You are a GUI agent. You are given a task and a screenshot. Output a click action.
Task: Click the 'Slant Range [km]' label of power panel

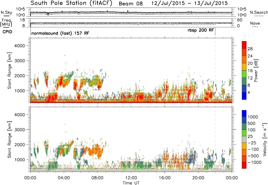(x=9, y=70)
